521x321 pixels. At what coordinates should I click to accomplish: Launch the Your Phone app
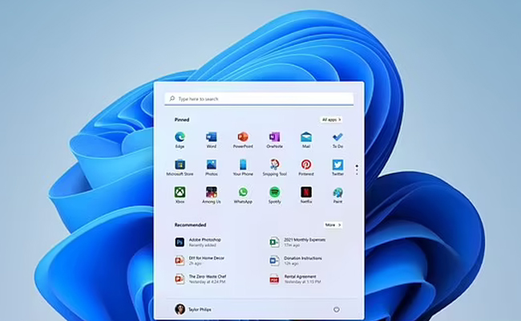[243, 167]
